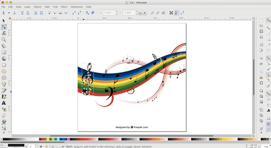Open the Filters menu

coord(64,7)
